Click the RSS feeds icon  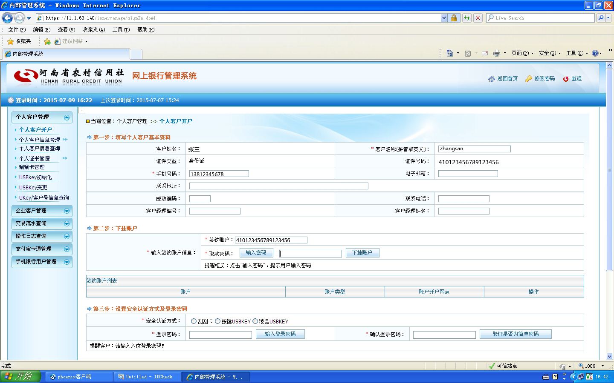[468, 53]
